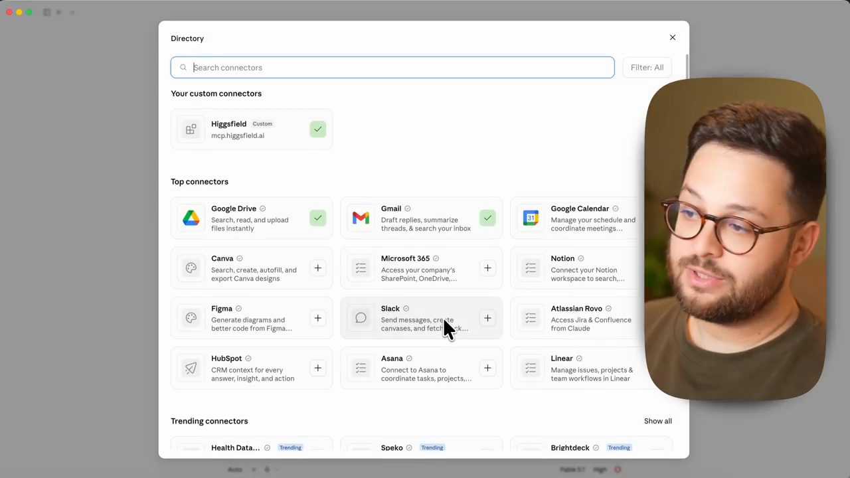Click the Google Calendar connector card title
This screenshot has width=850, height=478.
pos(580,208)
